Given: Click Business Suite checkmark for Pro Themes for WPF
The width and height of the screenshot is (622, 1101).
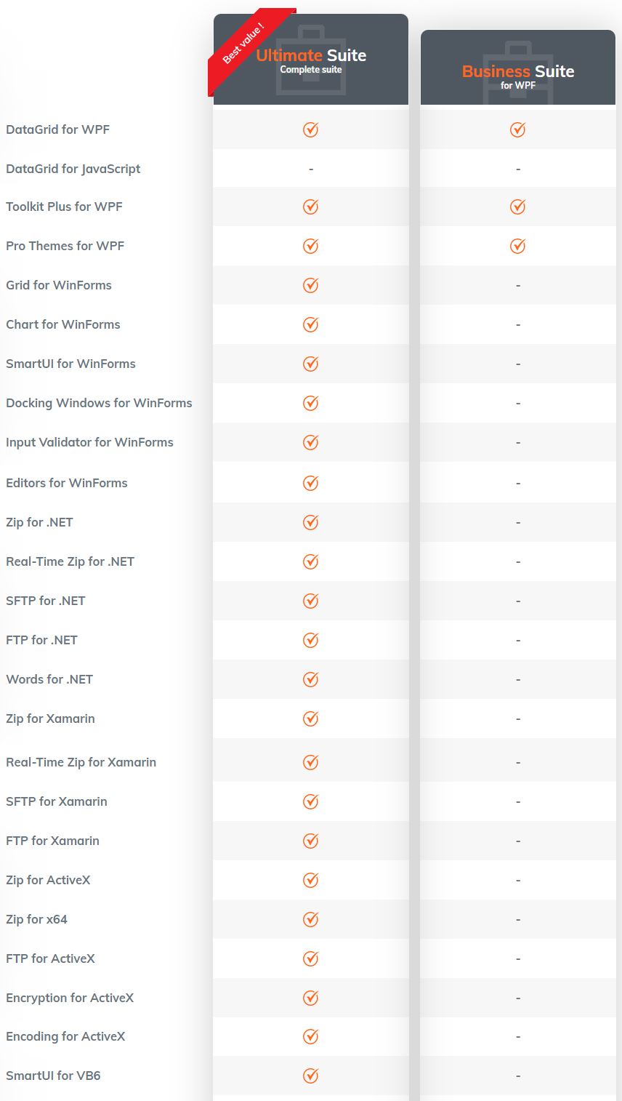Looking at the screenshot, I should (518, 246).
